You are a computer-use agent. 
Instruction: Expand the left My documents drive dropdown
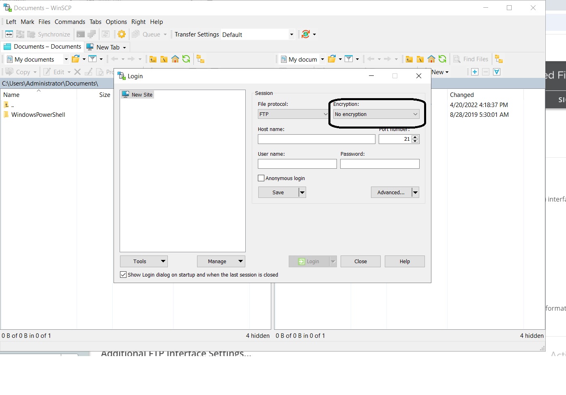tap(66, 59)
